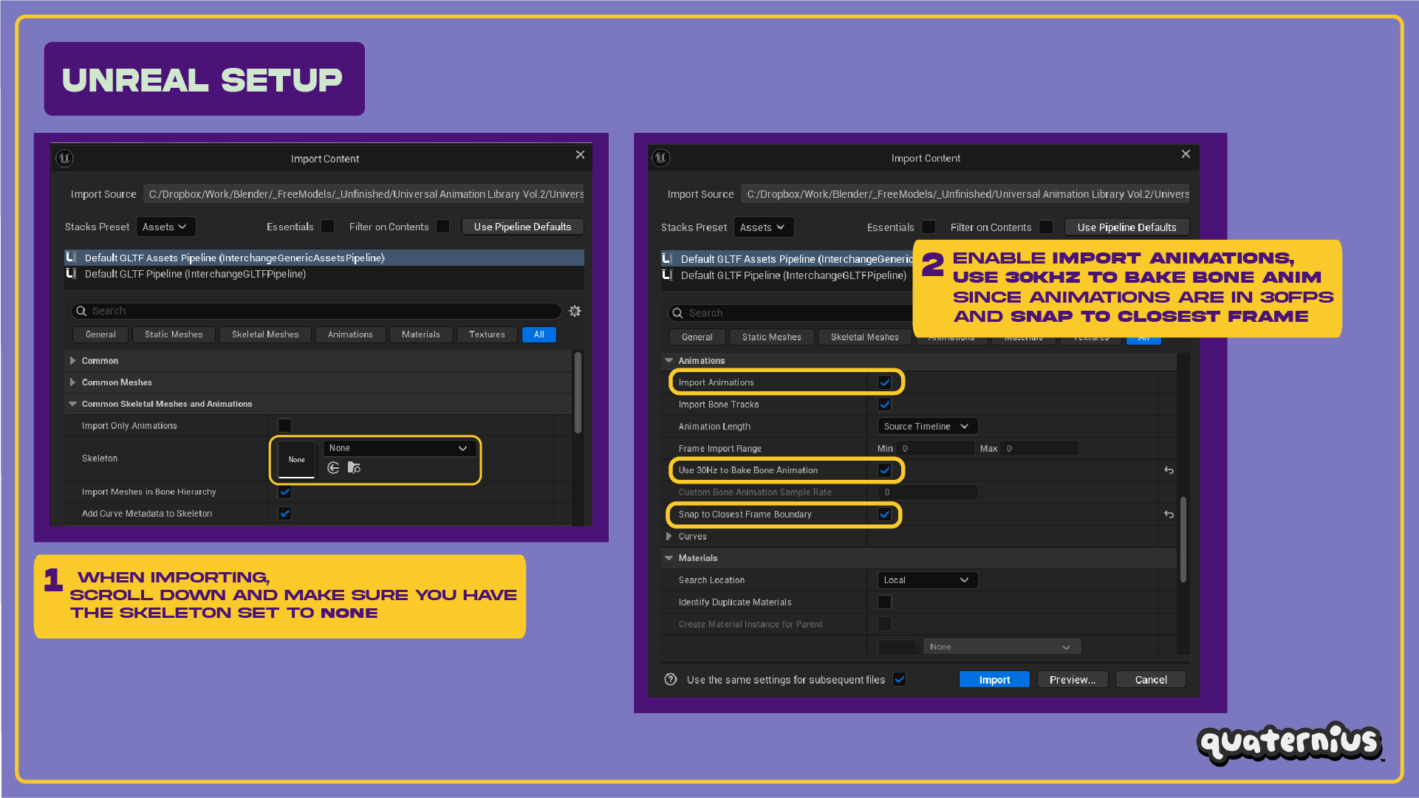
Task: Select Materials tab in left window
Action: (421, 334)
